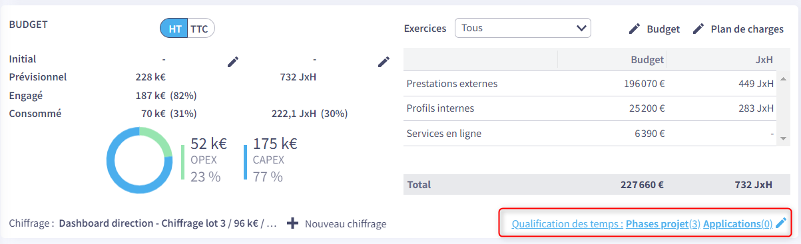
Task: Click the blue pencil after Applications(0)
Action: coord(781,224)
